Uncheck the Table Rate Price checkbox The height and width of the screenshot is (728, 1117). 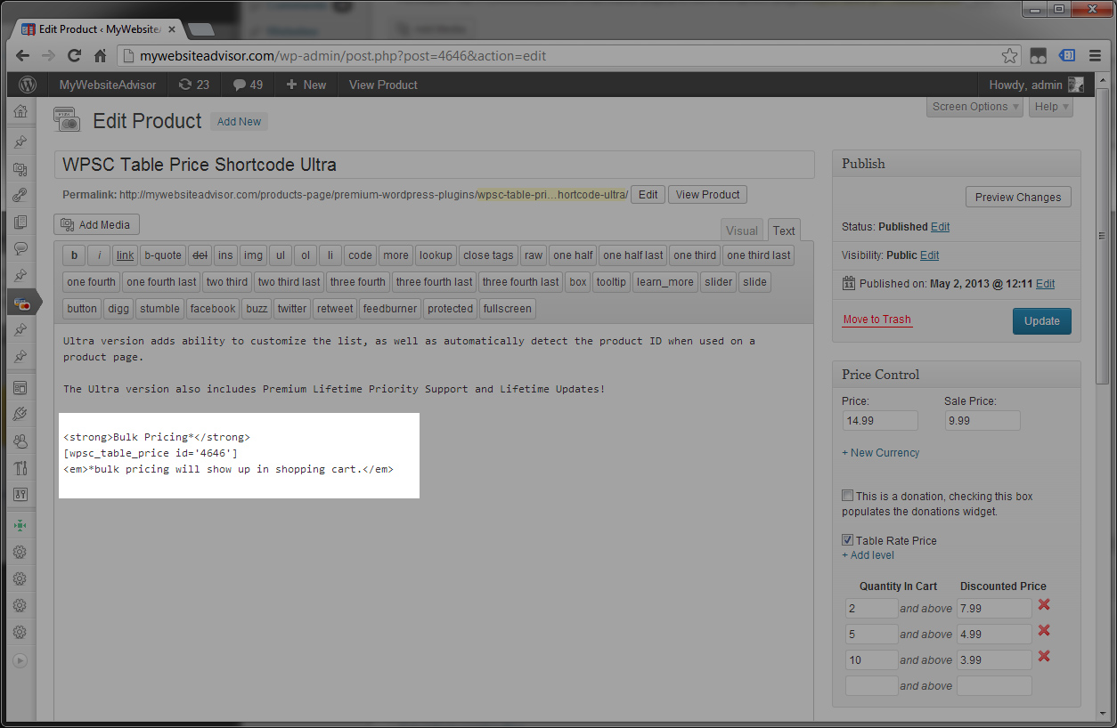[847, 540]
